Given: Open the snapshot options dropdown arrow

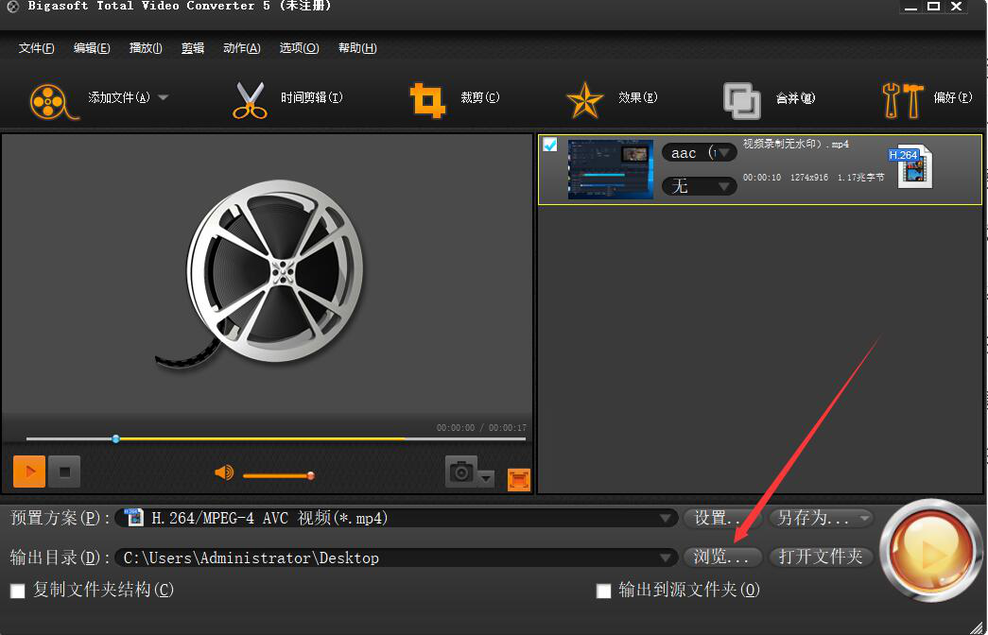Looking at the screenshot, I should pyautogui.click(x=486, y=479).
